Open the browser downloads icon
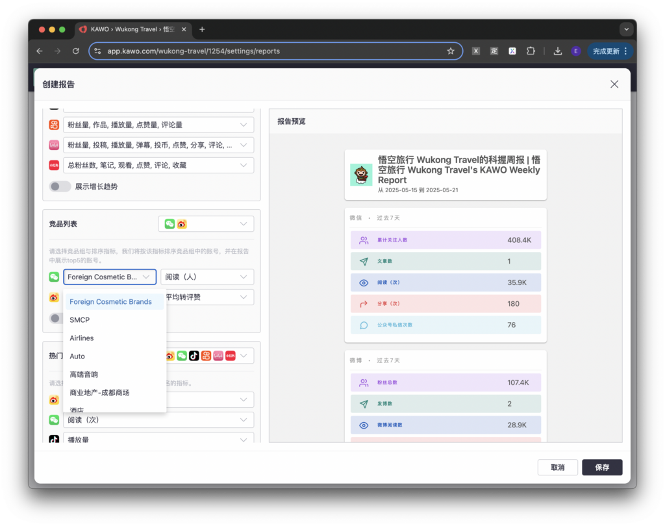The width and height of the screenshot is (665, 526). (x=557, y=51)
